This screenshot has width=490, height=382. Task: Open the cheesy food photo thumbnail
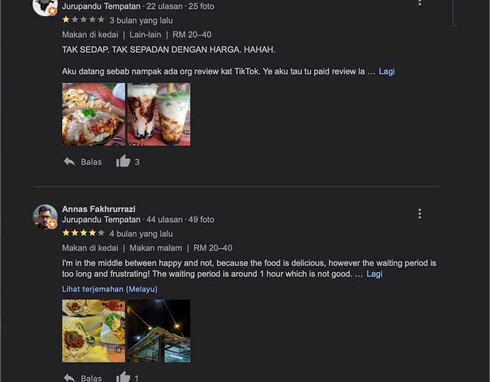click(x=93, y=114)
